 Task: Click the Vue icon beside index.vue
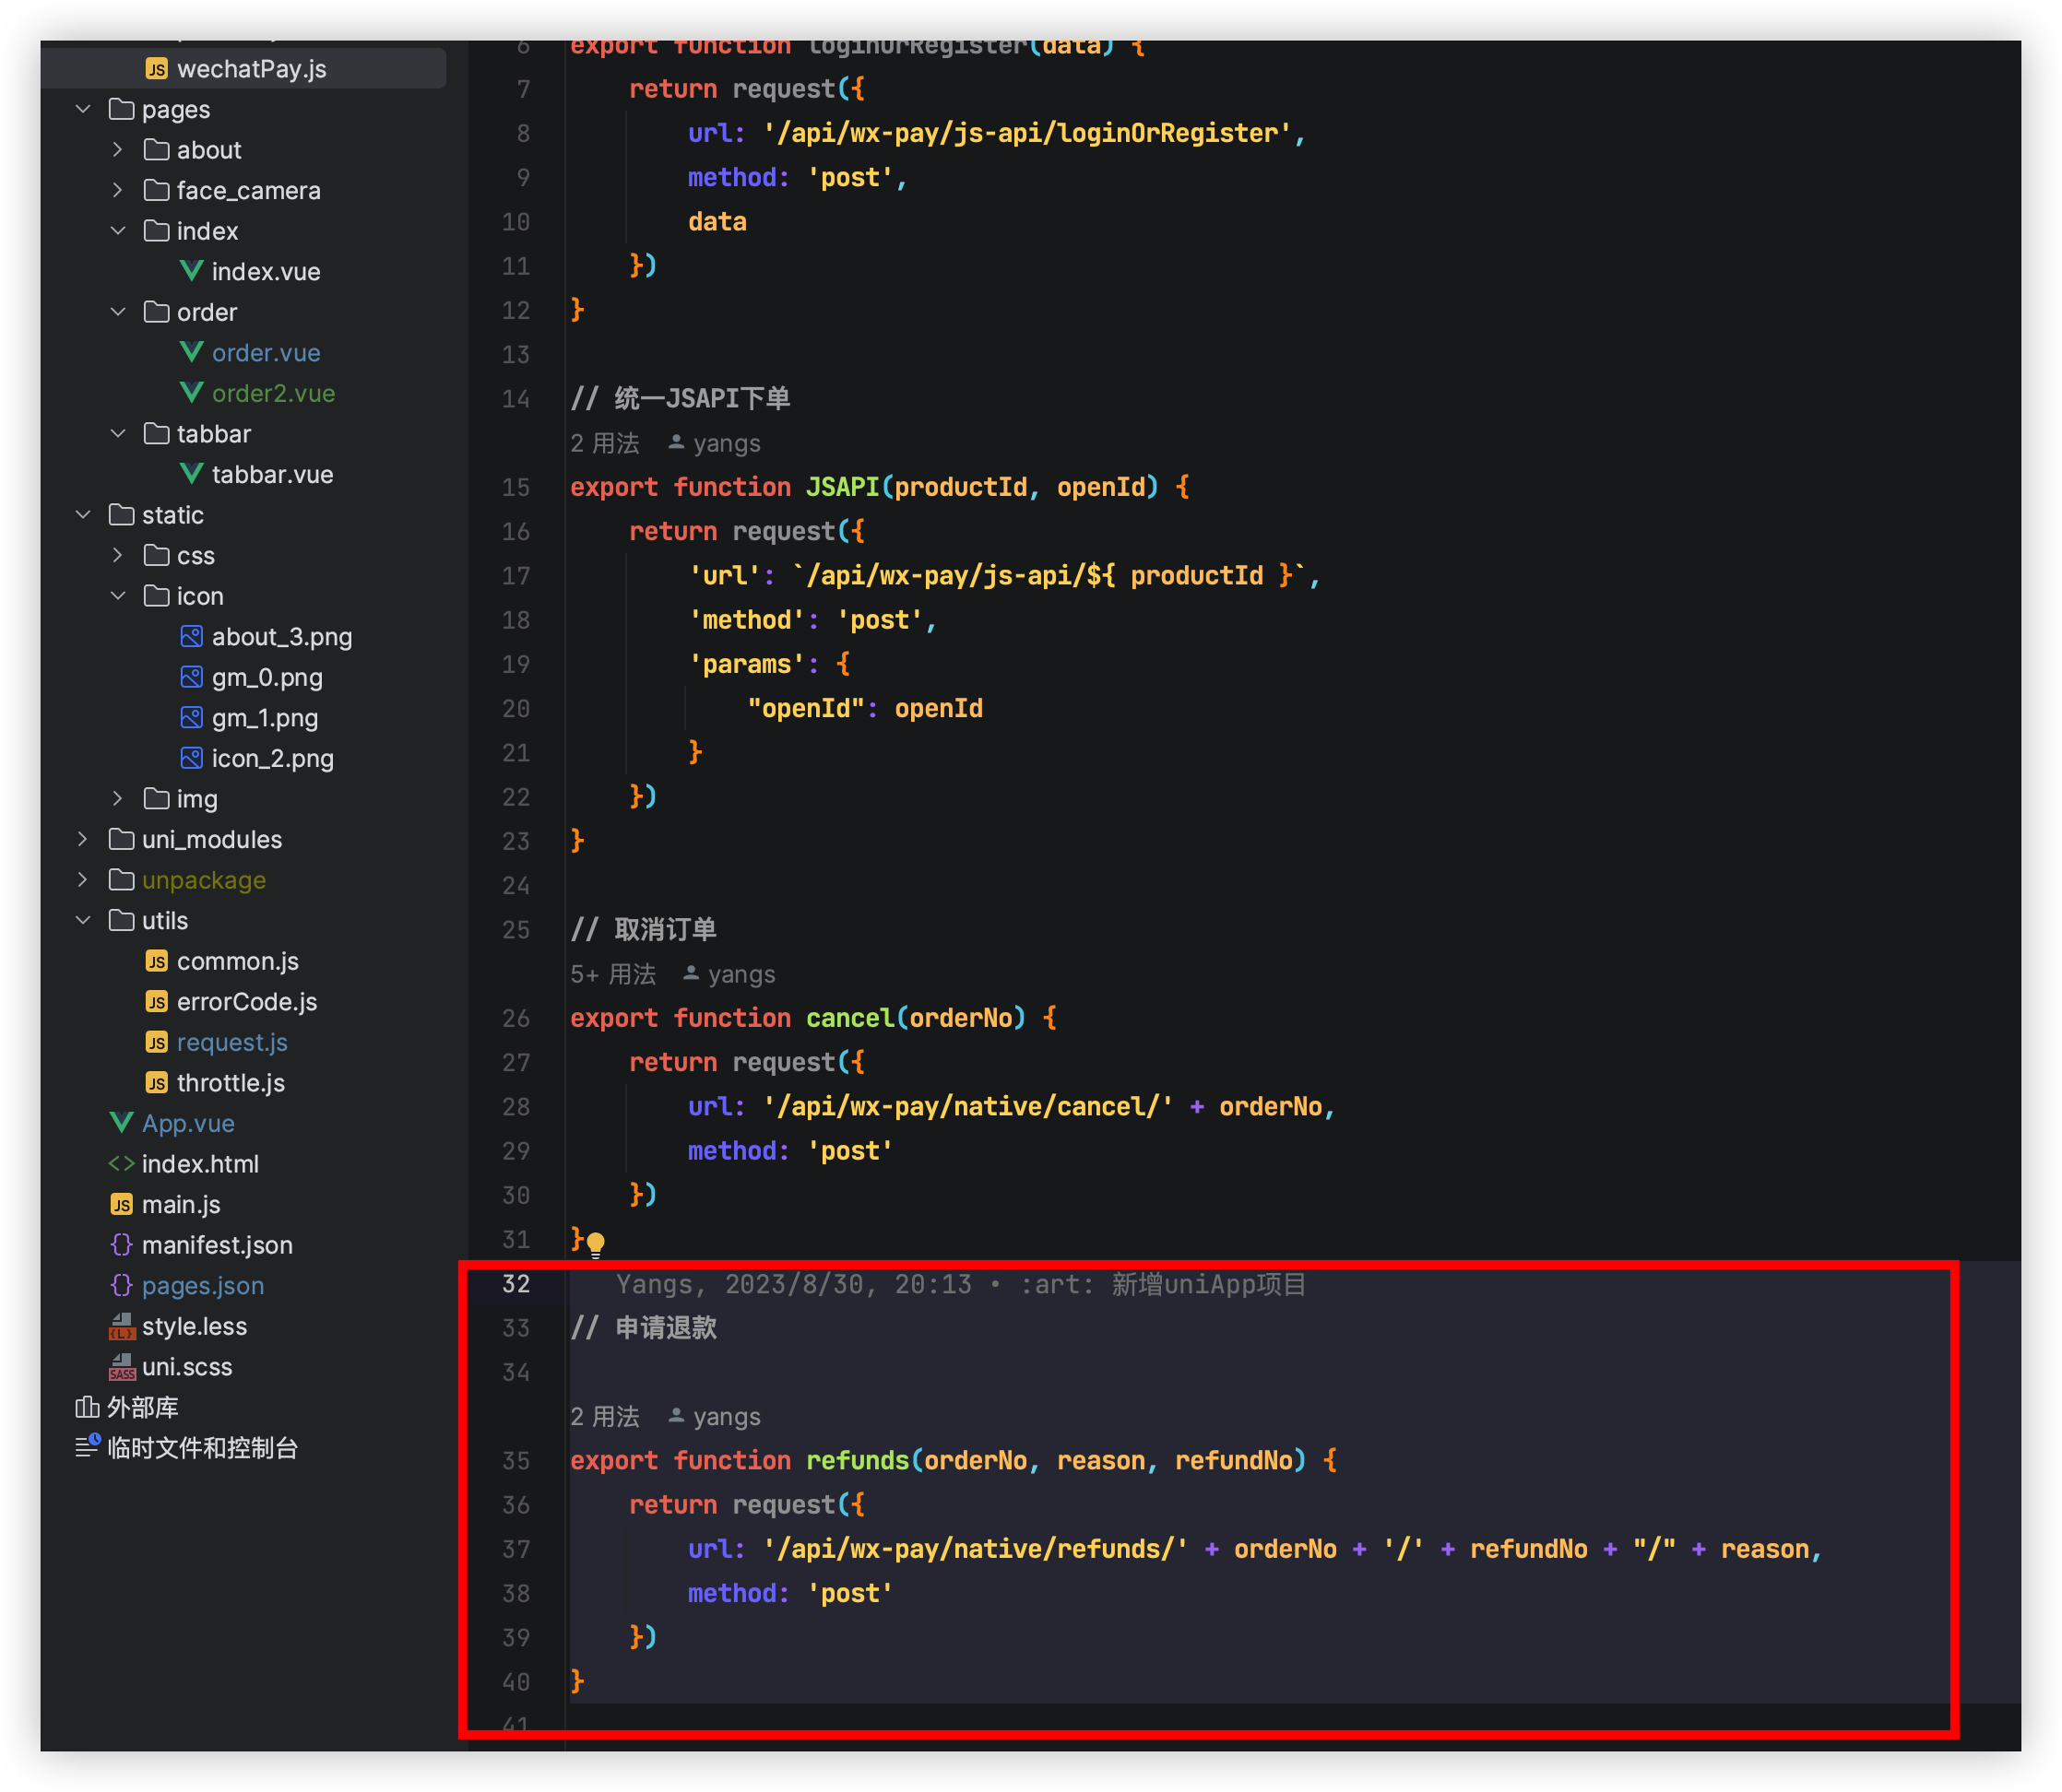coord(191,271)
